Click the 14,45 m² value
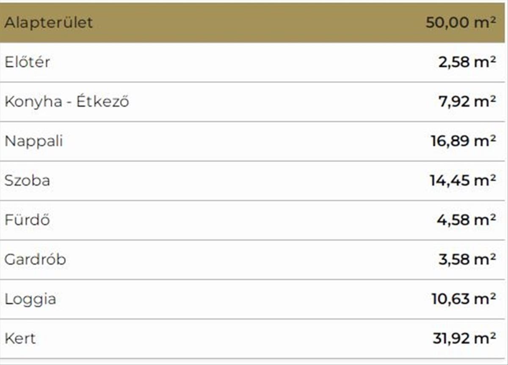The width and height of the screenshot is (508, 365). 462,180
